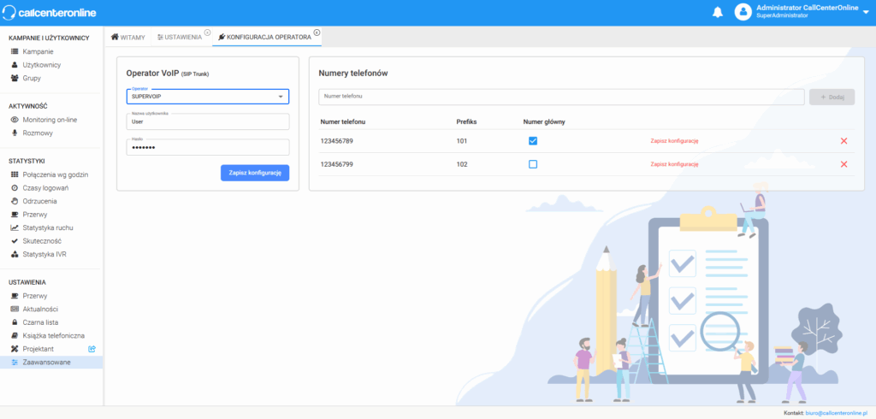Screen dimensions: 876x419
Task: Switch to the Witamy tab
Action: click(127, 38)
